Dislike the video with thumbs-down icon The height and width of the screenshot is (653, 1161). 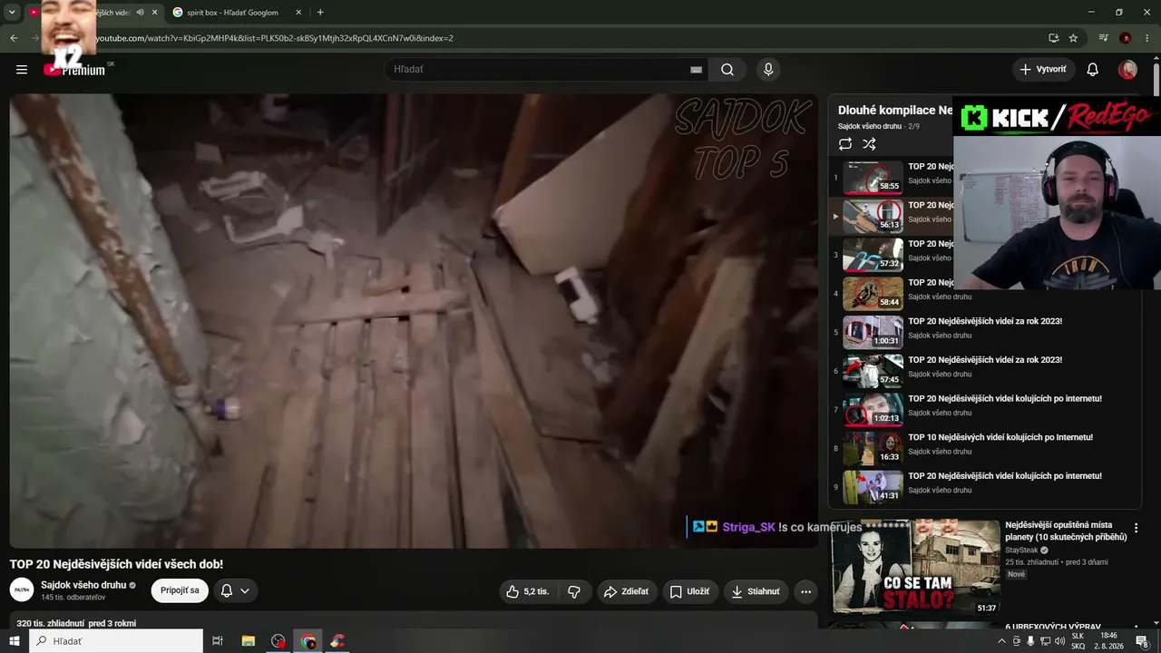(574, 591)
